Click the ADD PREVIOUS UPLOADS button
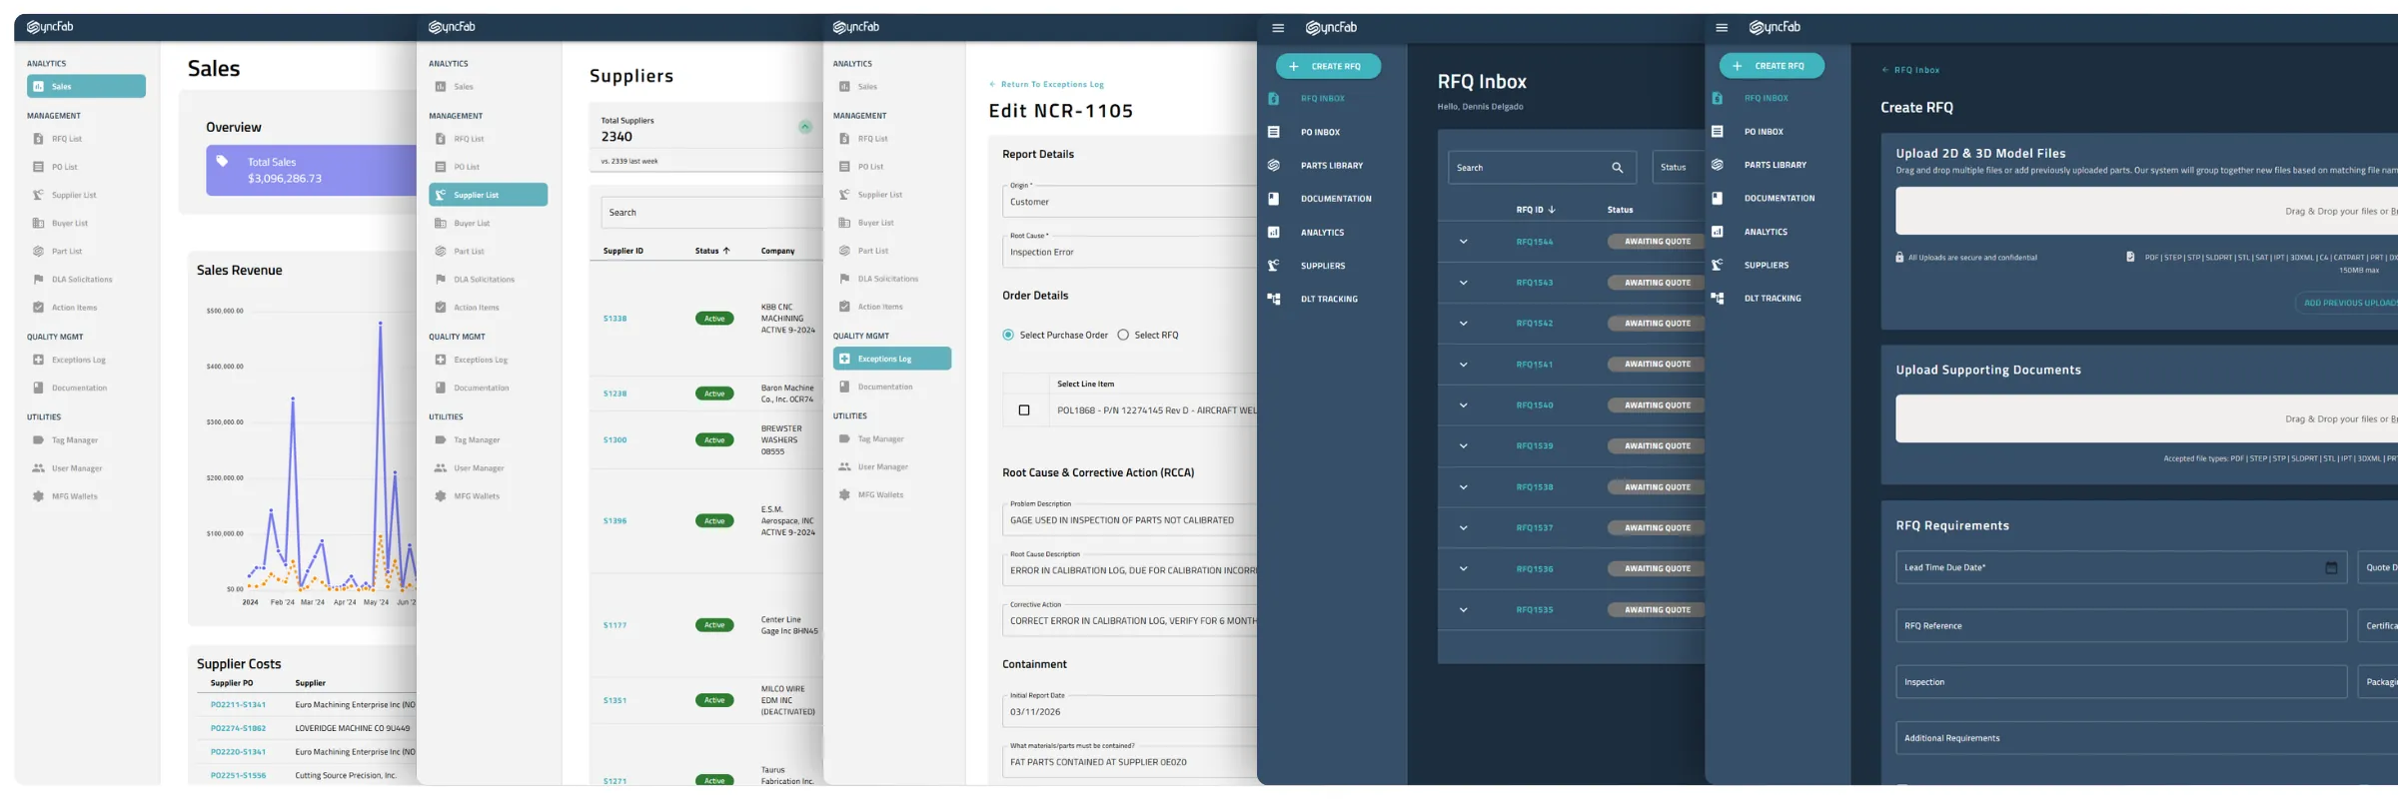This screenshot has height=799, width=2398. (2348, 303)
